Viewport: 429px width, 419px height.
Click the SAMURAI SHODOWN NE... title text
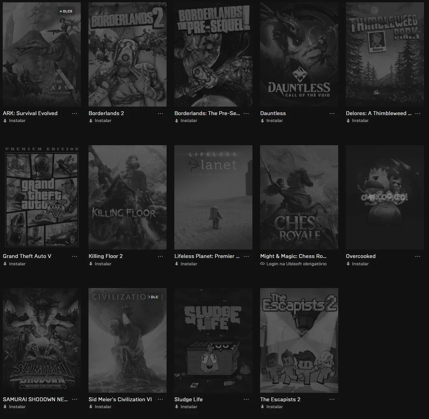coord(35,399)
